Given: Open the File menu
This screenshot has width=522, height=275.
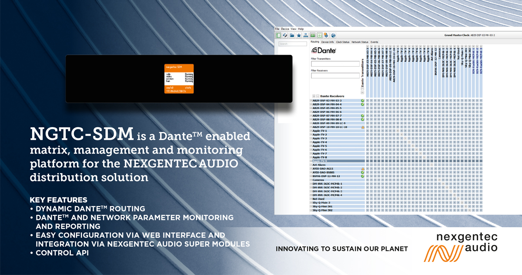Looking at the screenshot, I should (277, 29).
